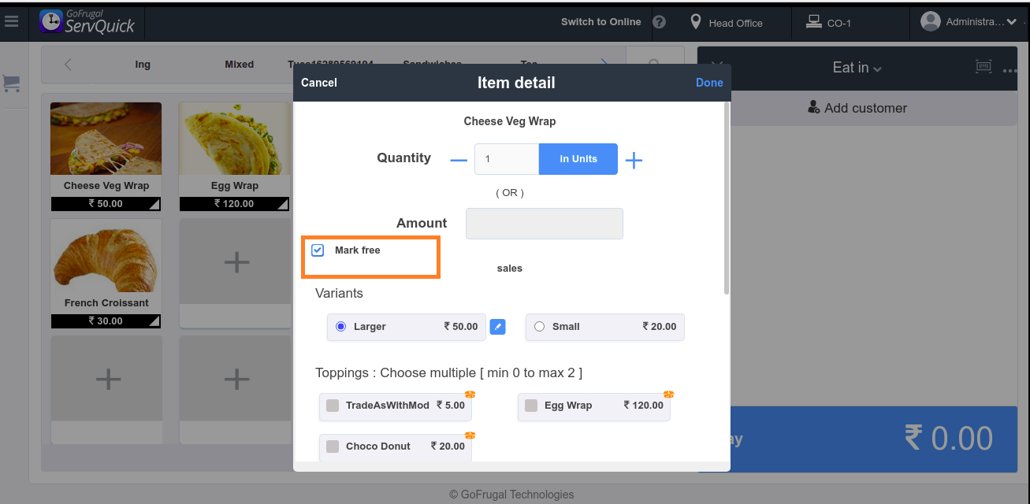Click the In Units button
Image resolution: width=1030 pixels, height=504 pixels.
coord(578,159)
